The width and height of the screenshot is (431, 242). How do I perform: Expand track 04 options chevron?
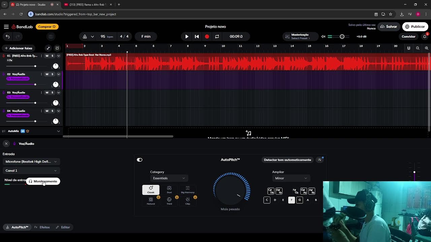[x=58, y=111]
